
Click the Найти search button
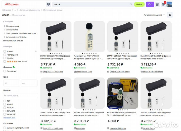(x=139, y=4)
